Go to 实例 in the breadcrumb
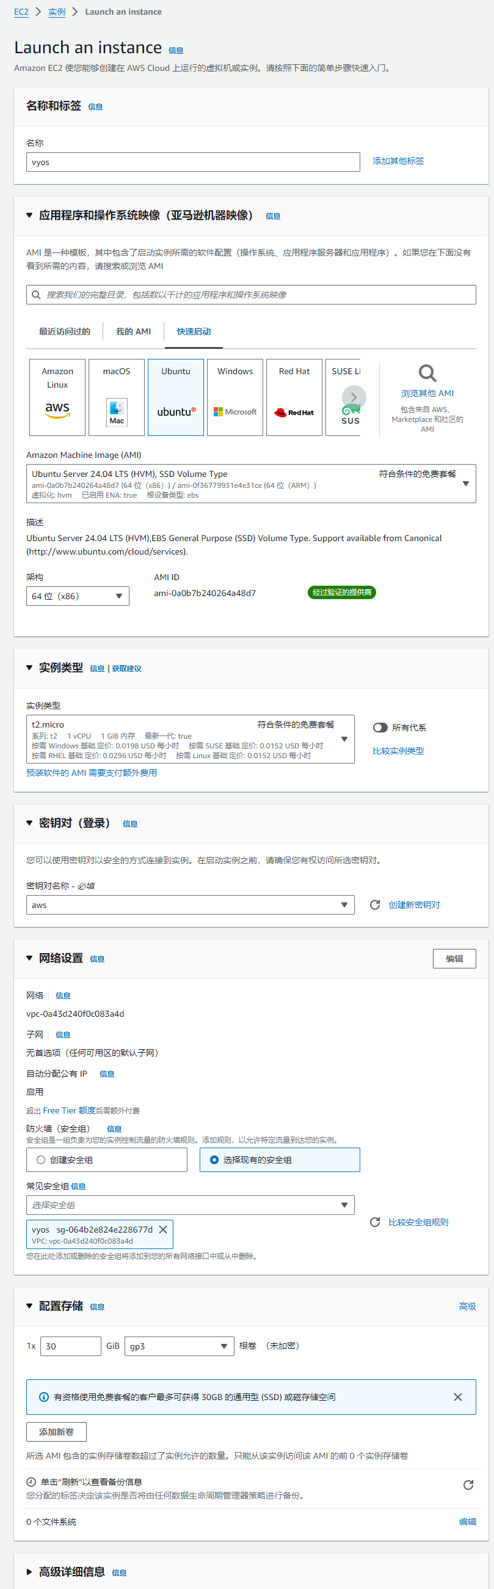Viewport: 494px width, 1589px height. click(x=57, y=12)
